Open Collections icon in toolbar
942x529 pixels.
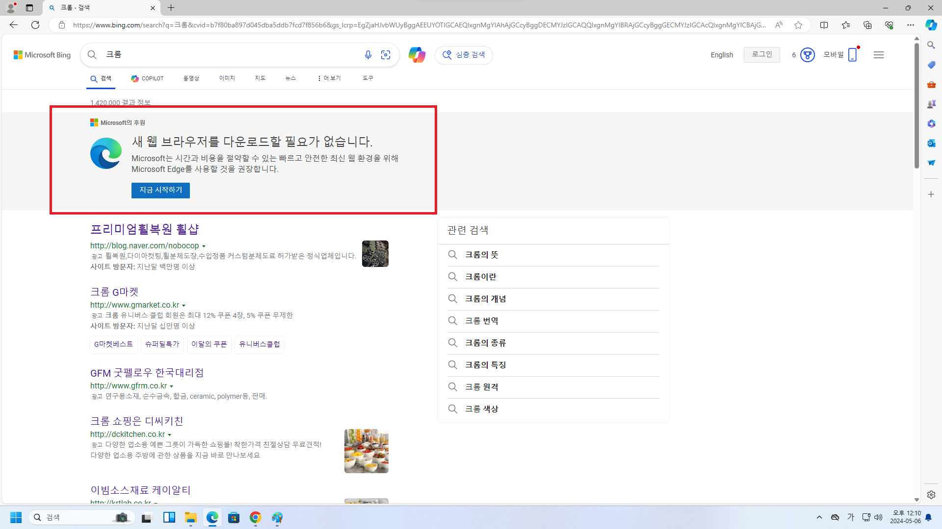coord(867,25)
